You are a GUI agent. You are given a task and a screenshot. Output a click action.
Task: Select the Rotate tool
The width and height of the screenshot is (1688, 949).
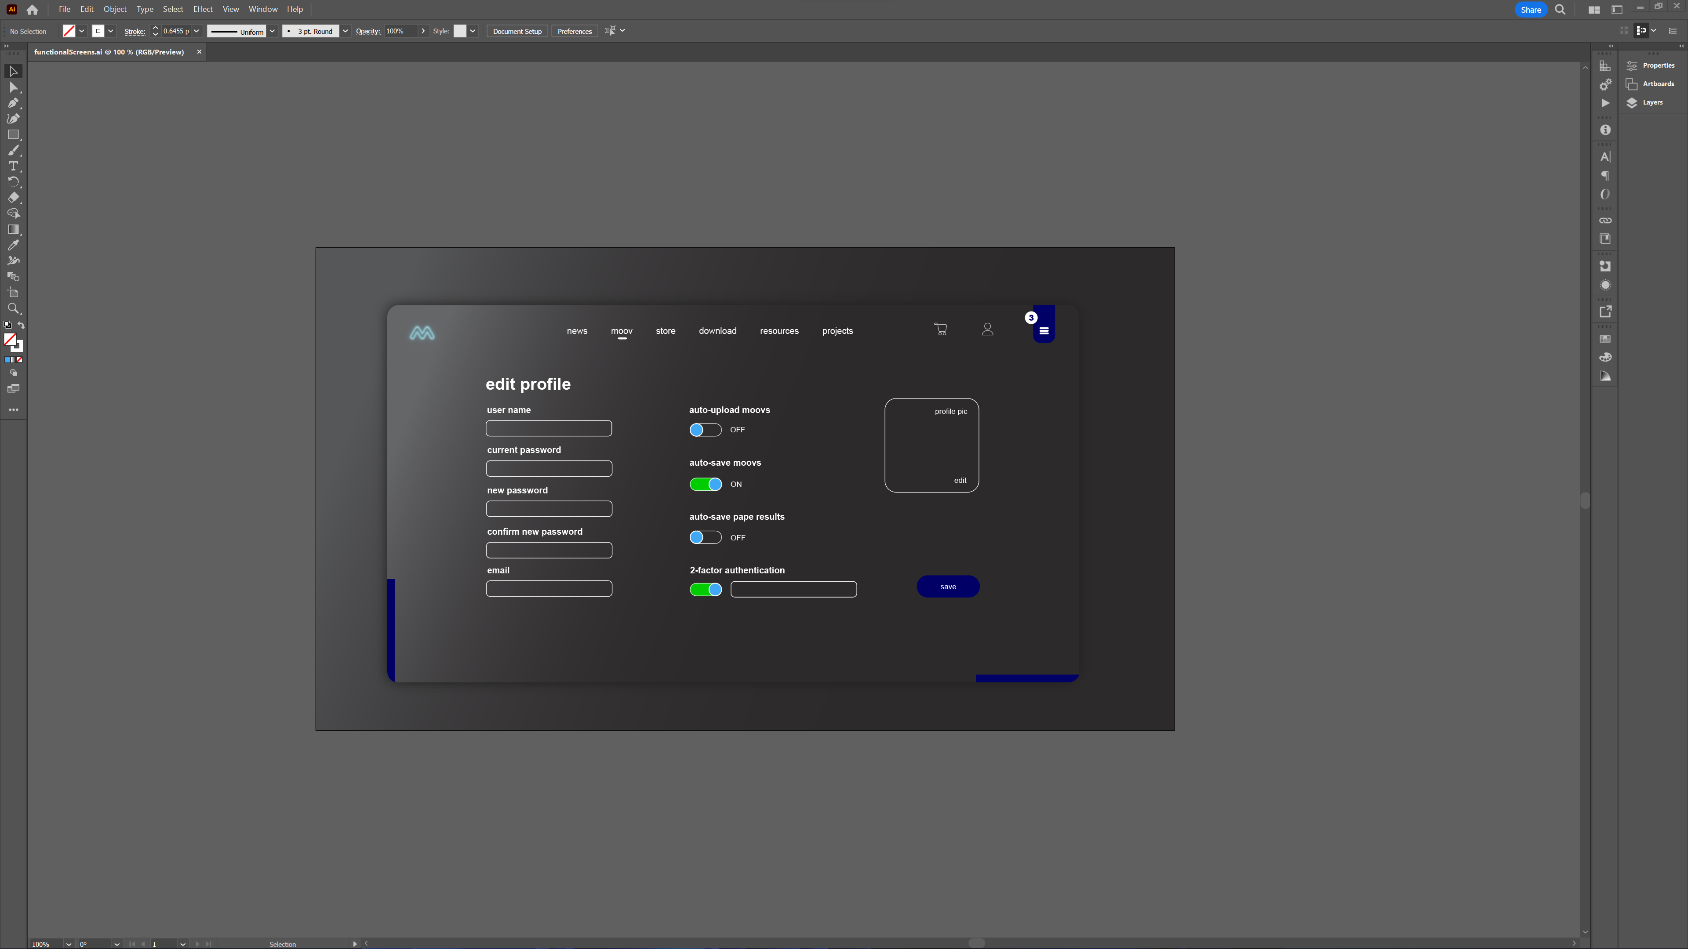click(13, 182)
